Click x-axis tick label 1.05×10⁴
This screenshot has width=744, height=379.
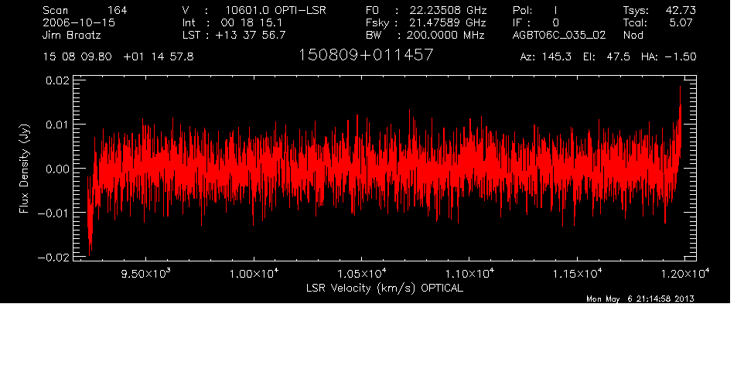click(x=362, y=273)
